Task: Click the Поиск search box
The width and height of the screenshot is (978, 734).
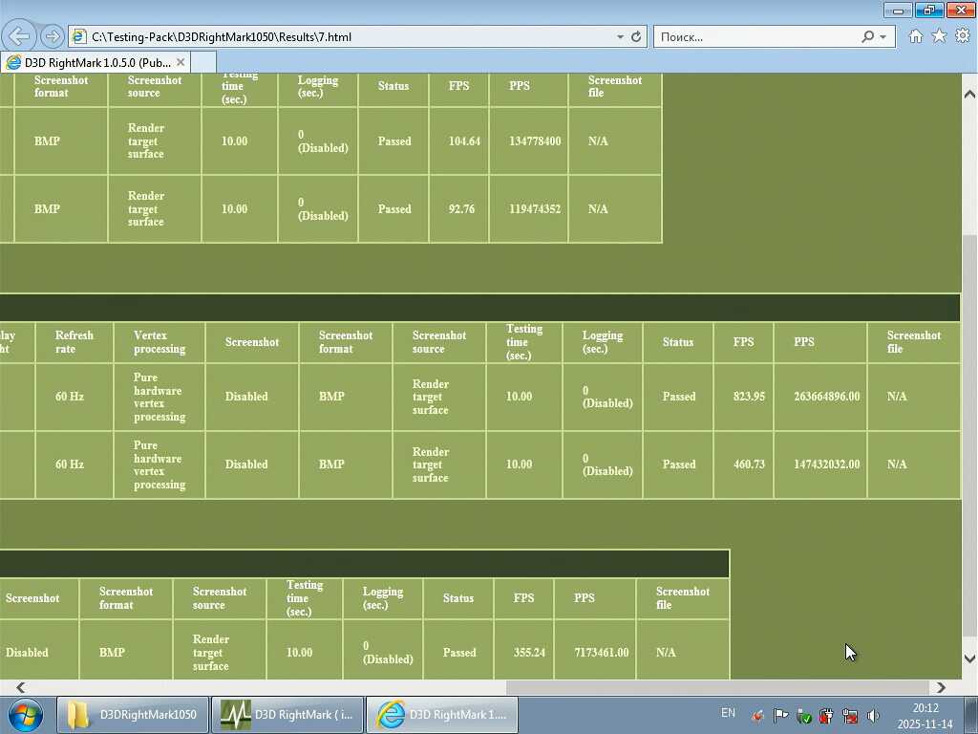Action: point(756,37)
